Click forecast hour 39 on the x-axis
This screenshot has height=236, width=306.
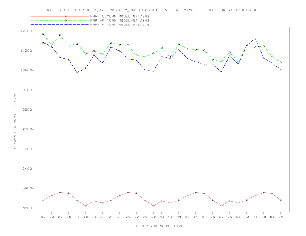(x=153, y=217)
